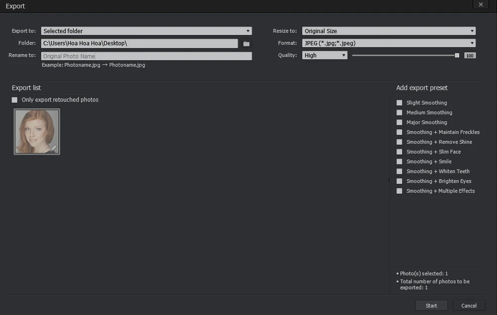
Task: Enable Only export retouched photos
Action: [14, 100]
